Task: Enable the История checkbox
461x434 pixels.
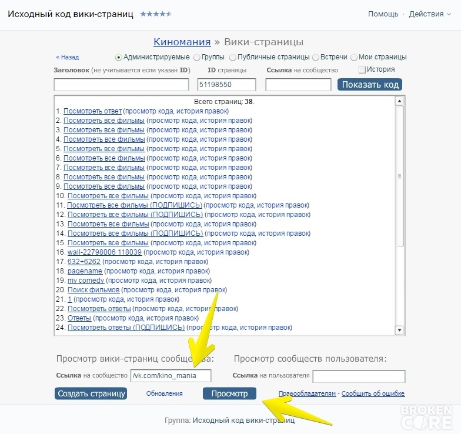Action: click(362, 69)
